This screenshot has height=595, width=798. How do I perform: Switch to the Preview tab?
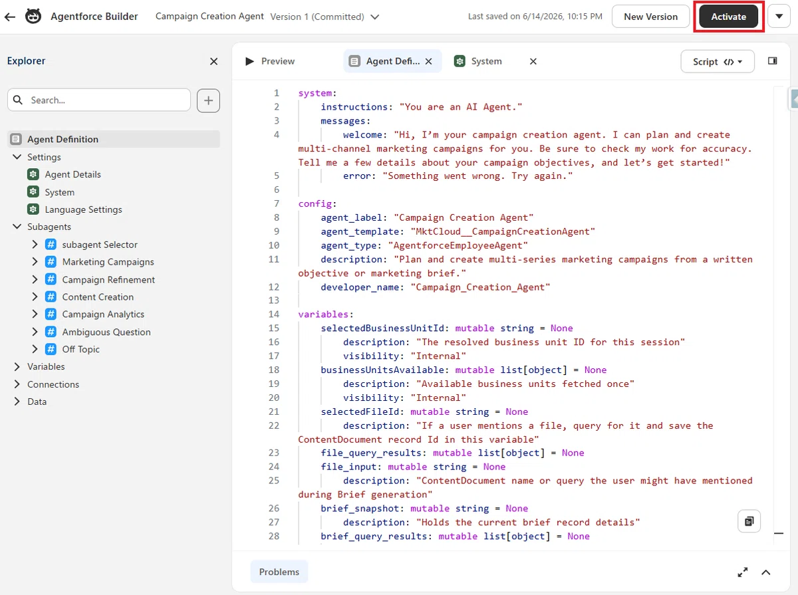pos(270,61)
